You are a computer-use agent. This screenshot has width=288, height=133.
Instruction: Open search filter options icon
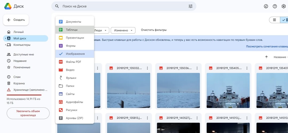(x=190, y=6)
